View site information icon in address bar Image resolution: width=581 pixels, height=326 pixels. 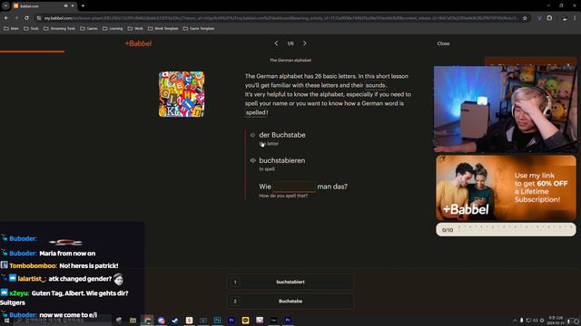pyautogui.click(x=39, y=18)
